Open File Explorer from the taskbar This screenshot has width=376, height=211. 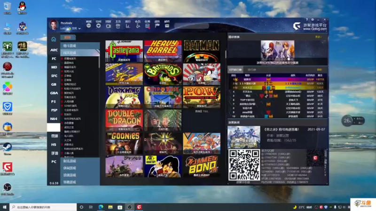110,207
